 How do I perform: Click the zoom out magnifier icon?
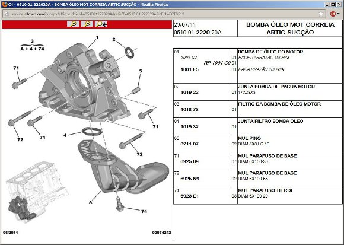(x=87, y=24)
